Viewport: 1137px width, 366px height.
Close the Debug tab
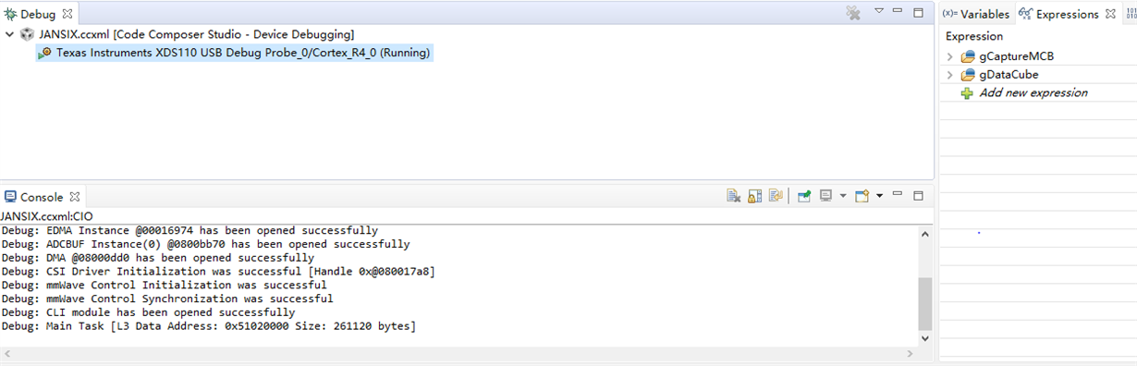[67, 14]
